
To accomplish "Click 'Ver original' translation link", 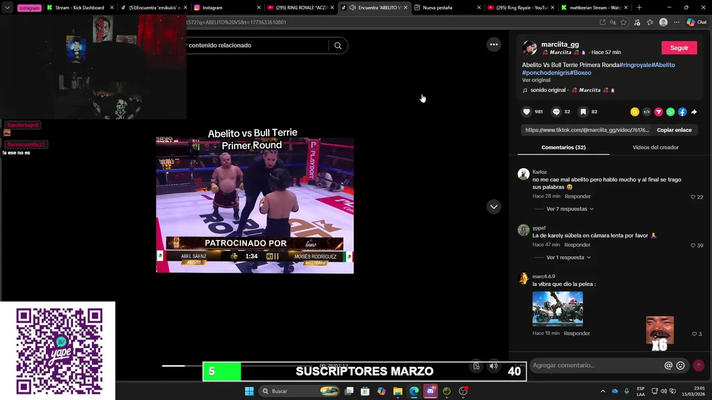I will [536, 80].
